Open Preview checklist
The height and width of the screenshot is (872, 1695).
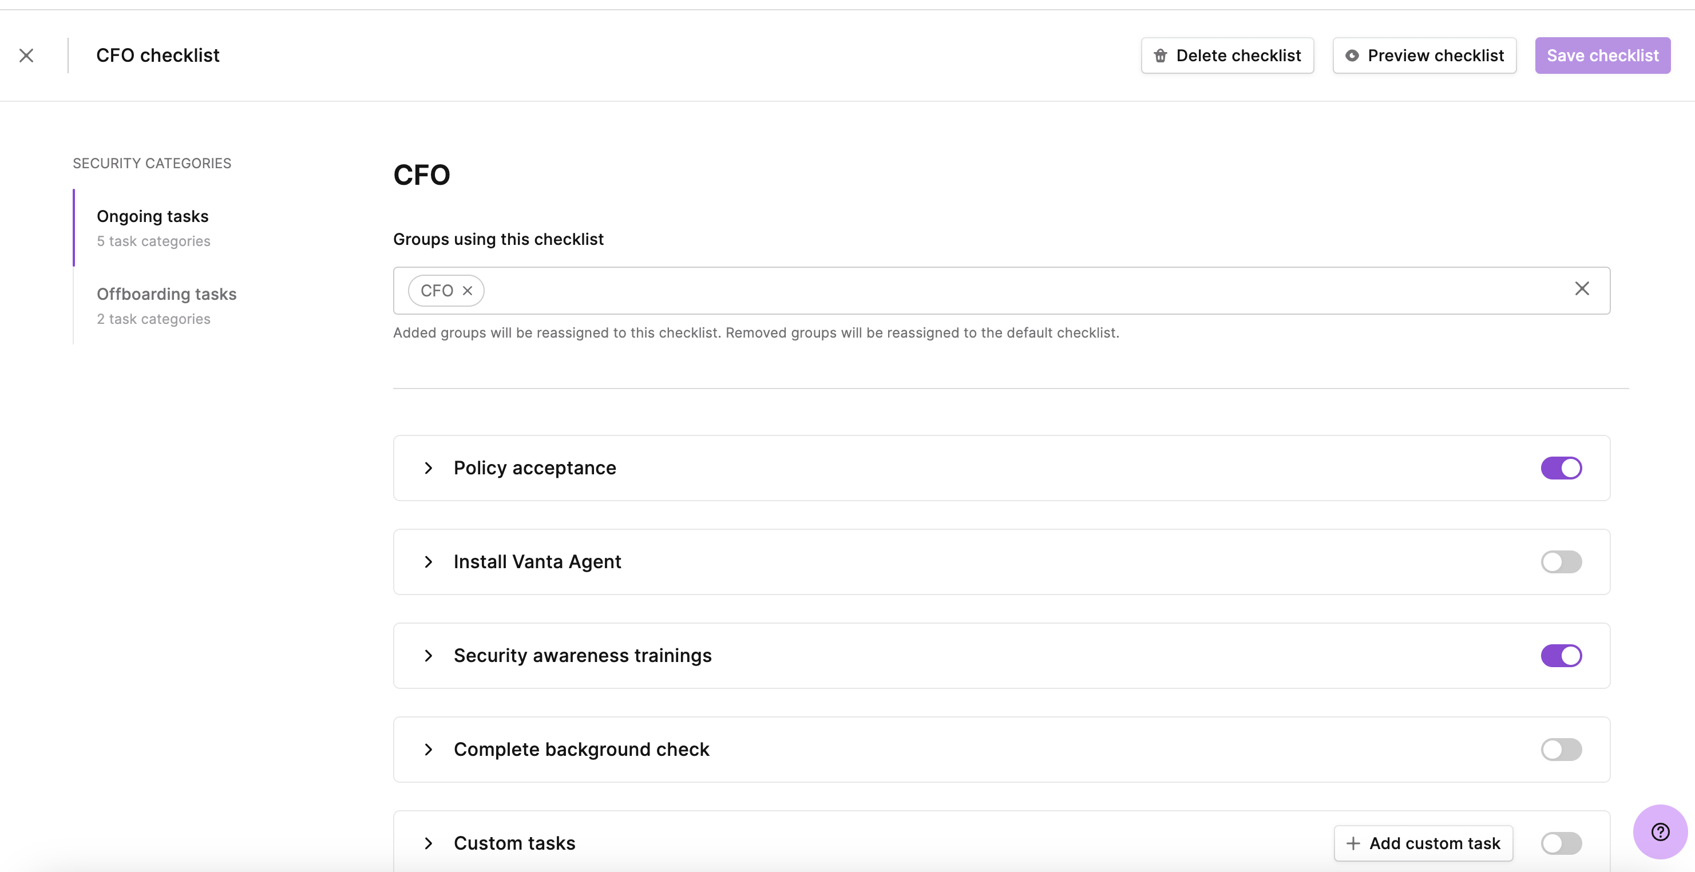pos(1424,56)
